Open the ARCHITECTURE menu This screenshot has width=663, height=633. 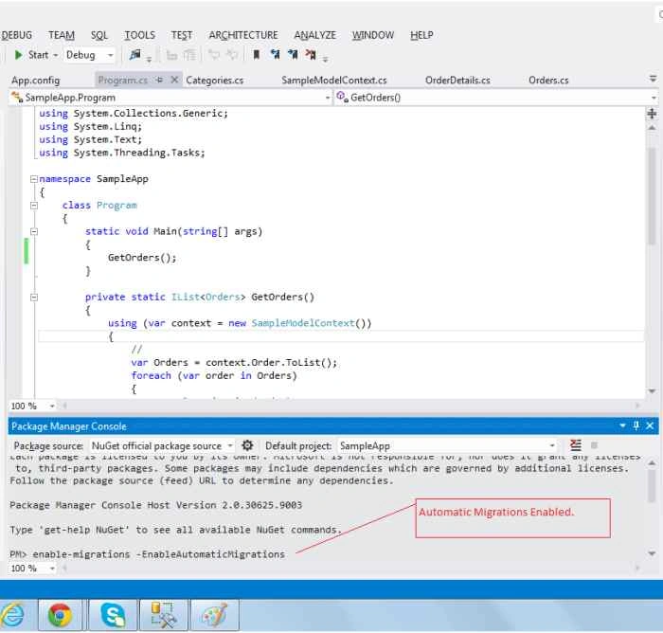point(243,35)
